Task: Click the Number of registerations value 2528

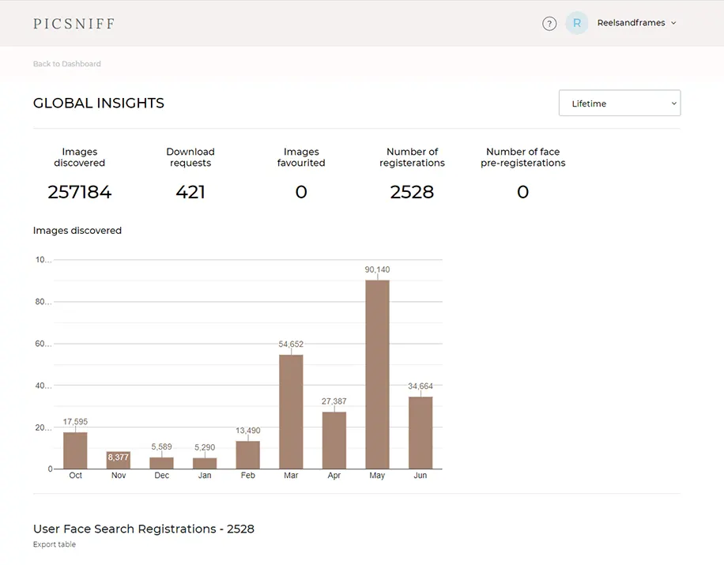Action: (x=412, y=192)
